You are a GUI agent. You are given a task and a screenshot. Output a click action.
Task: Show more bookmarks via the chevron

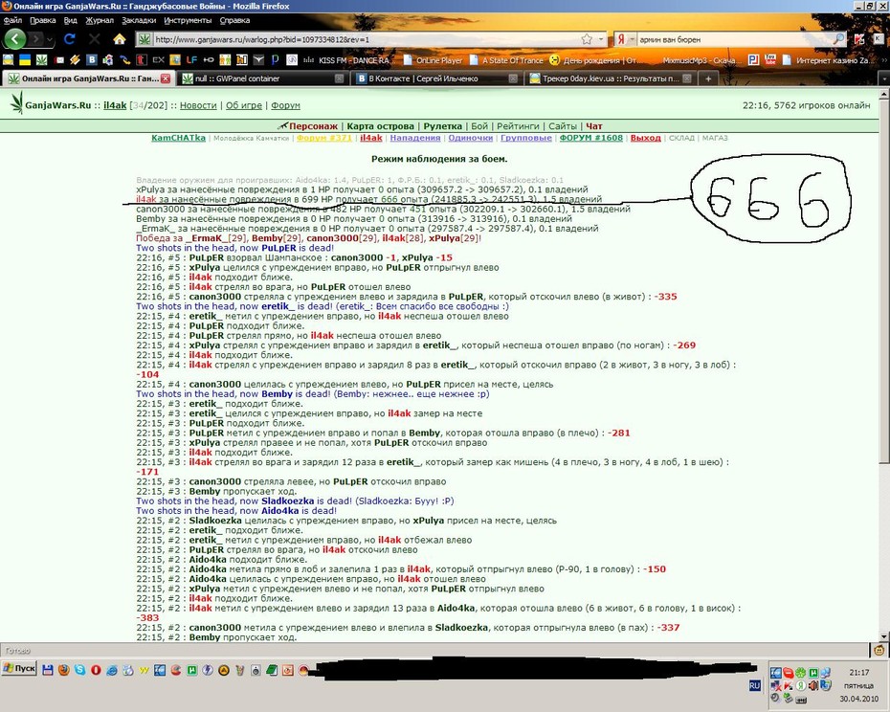[883, 59]
